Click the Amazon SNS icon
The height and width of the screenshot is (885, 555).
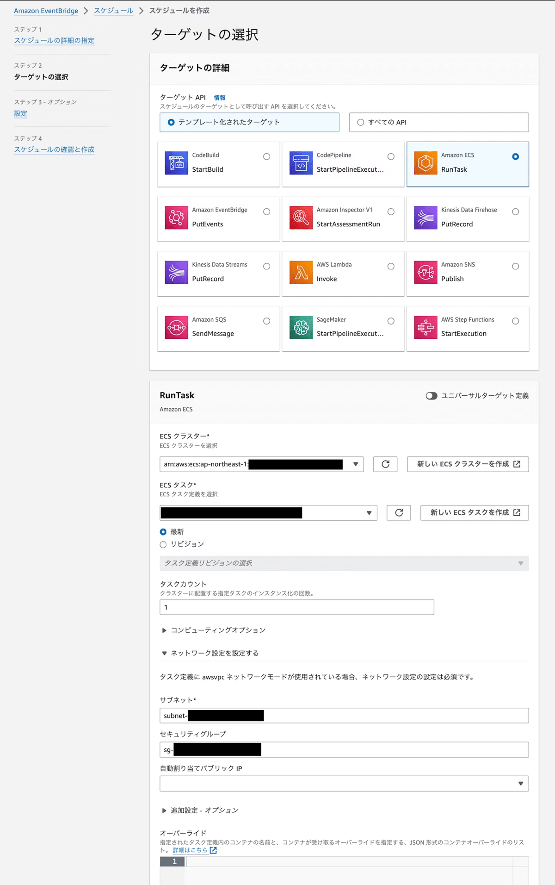[x=425, y=272]
